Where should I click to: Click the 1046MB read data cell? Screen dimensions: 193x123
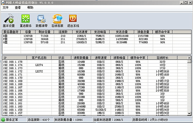coord(81,106)
